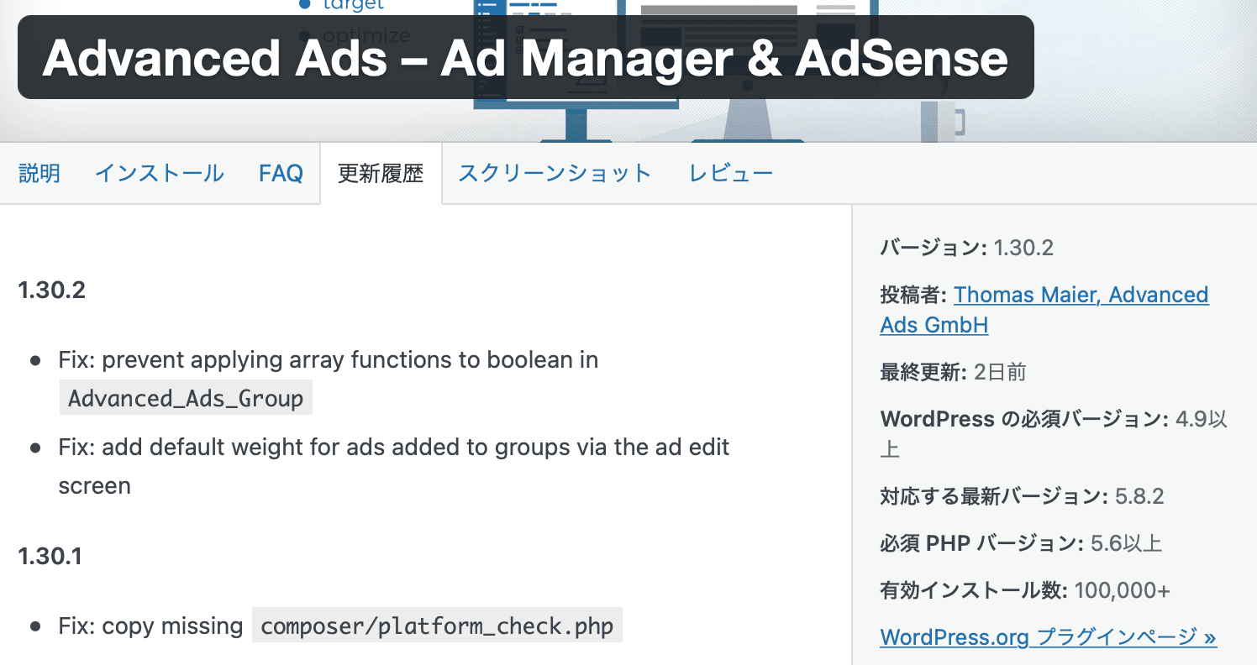
Task: Open the FAQ tab
Action: (x=281, y=174)
